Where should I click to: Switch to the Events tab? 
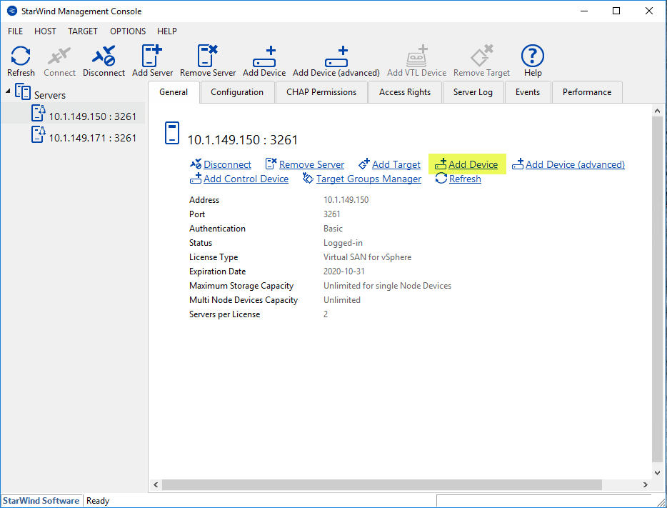528,92
